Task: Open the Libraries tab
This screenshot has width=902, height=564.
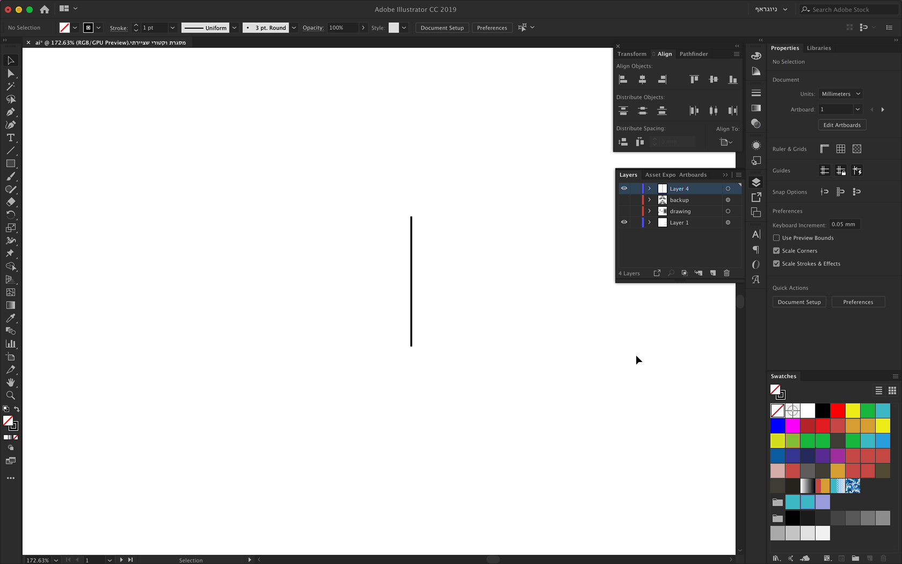Action: coord(819,48)
